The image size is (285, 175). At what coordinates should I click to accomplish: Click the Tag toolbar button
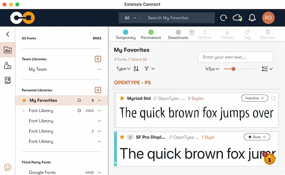pos(247,34)
